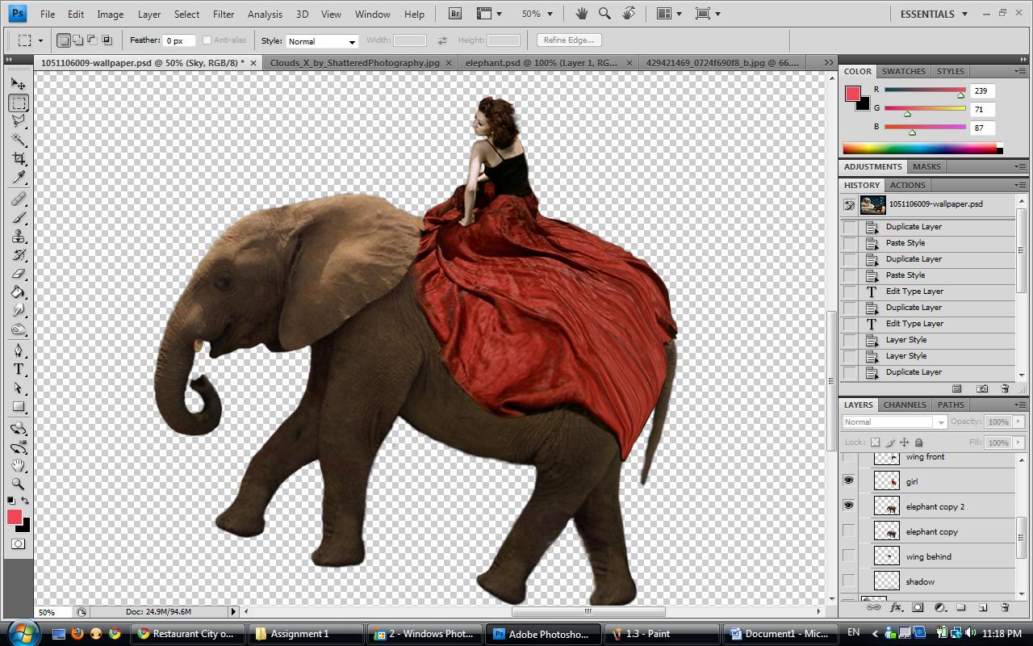Click the R value input field
Screen dimensions: 1033x646
pyautogui.click(x=982, y=90)
